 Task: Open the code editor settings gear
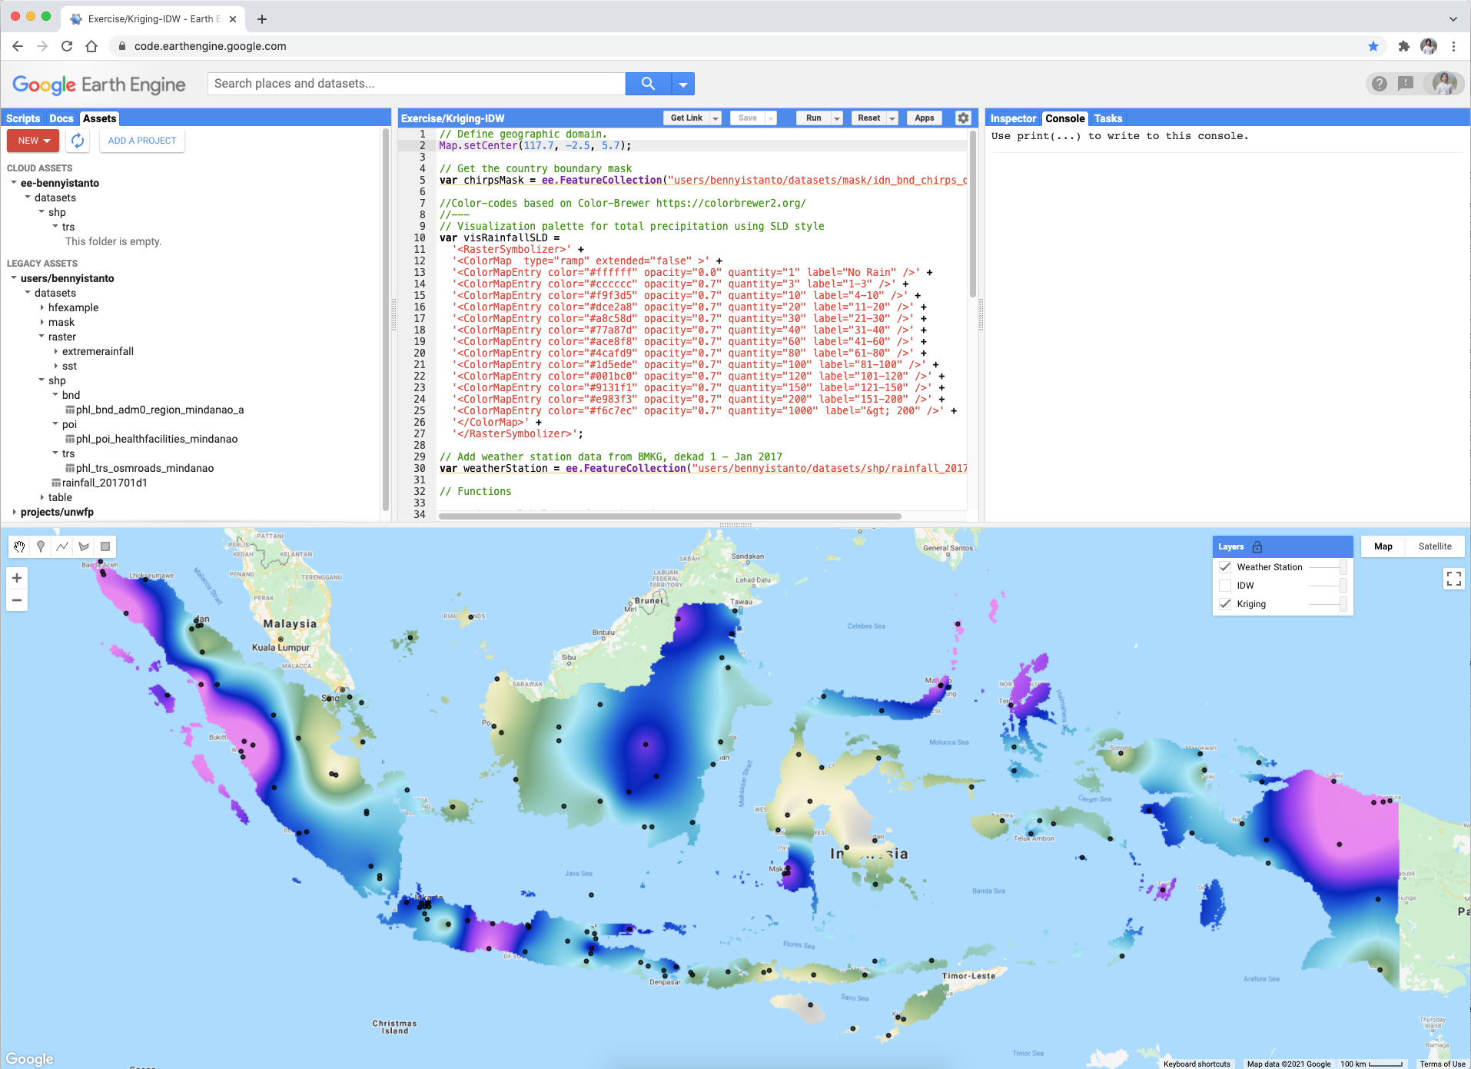tap(963, 118)
